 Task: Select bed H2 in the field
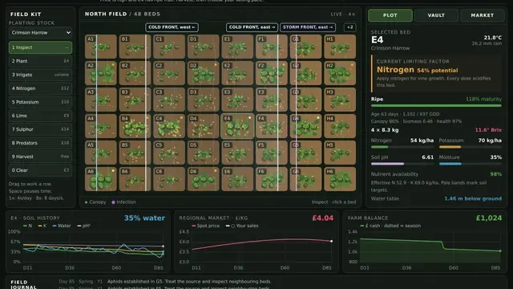340,73
